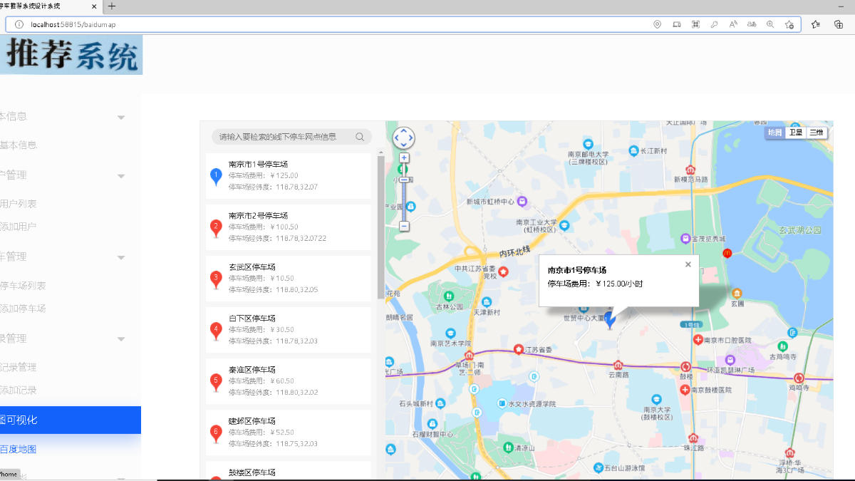Open 停车场列表 in the sidebar

24,286
